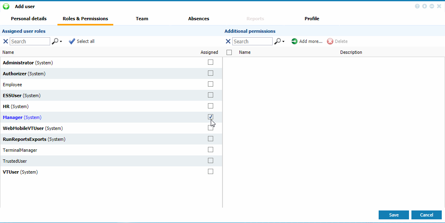
Task: Switch to the Personal details tab
Action: pyautogui.click(x=29, y=19)
